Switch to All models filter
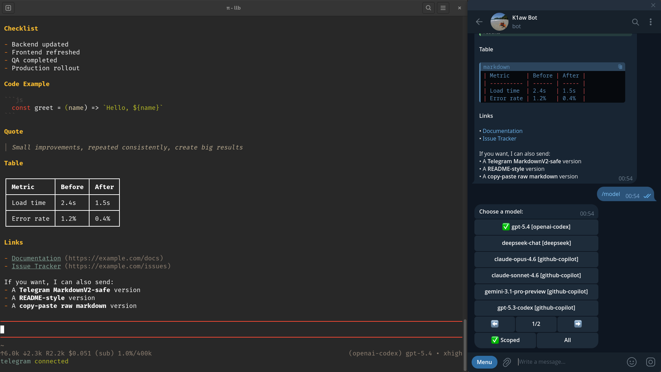The height and width of the screenshot is (372, 661). [567, 340]
